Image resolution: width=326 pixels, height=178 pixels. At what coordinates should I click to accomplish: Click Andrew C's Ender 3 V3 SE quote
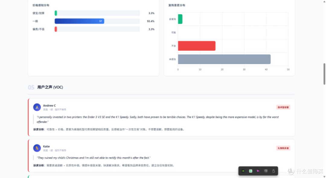click(x=158, y=119)
